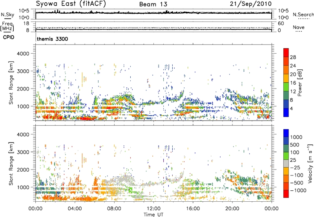Screen dimensions: 314x217
Task: Click the '60' tick on the Nave axis
Action: (x=281, y=24)
